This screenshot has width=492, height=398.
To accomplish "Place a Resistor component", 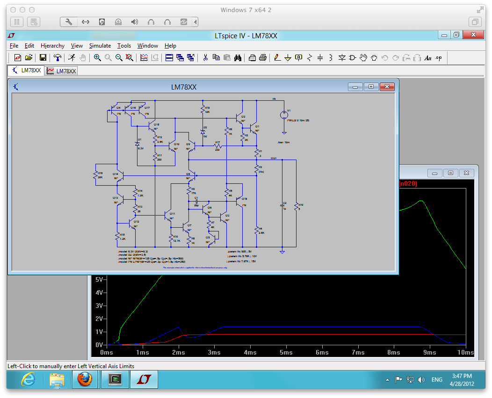I will tap(310, 57).
